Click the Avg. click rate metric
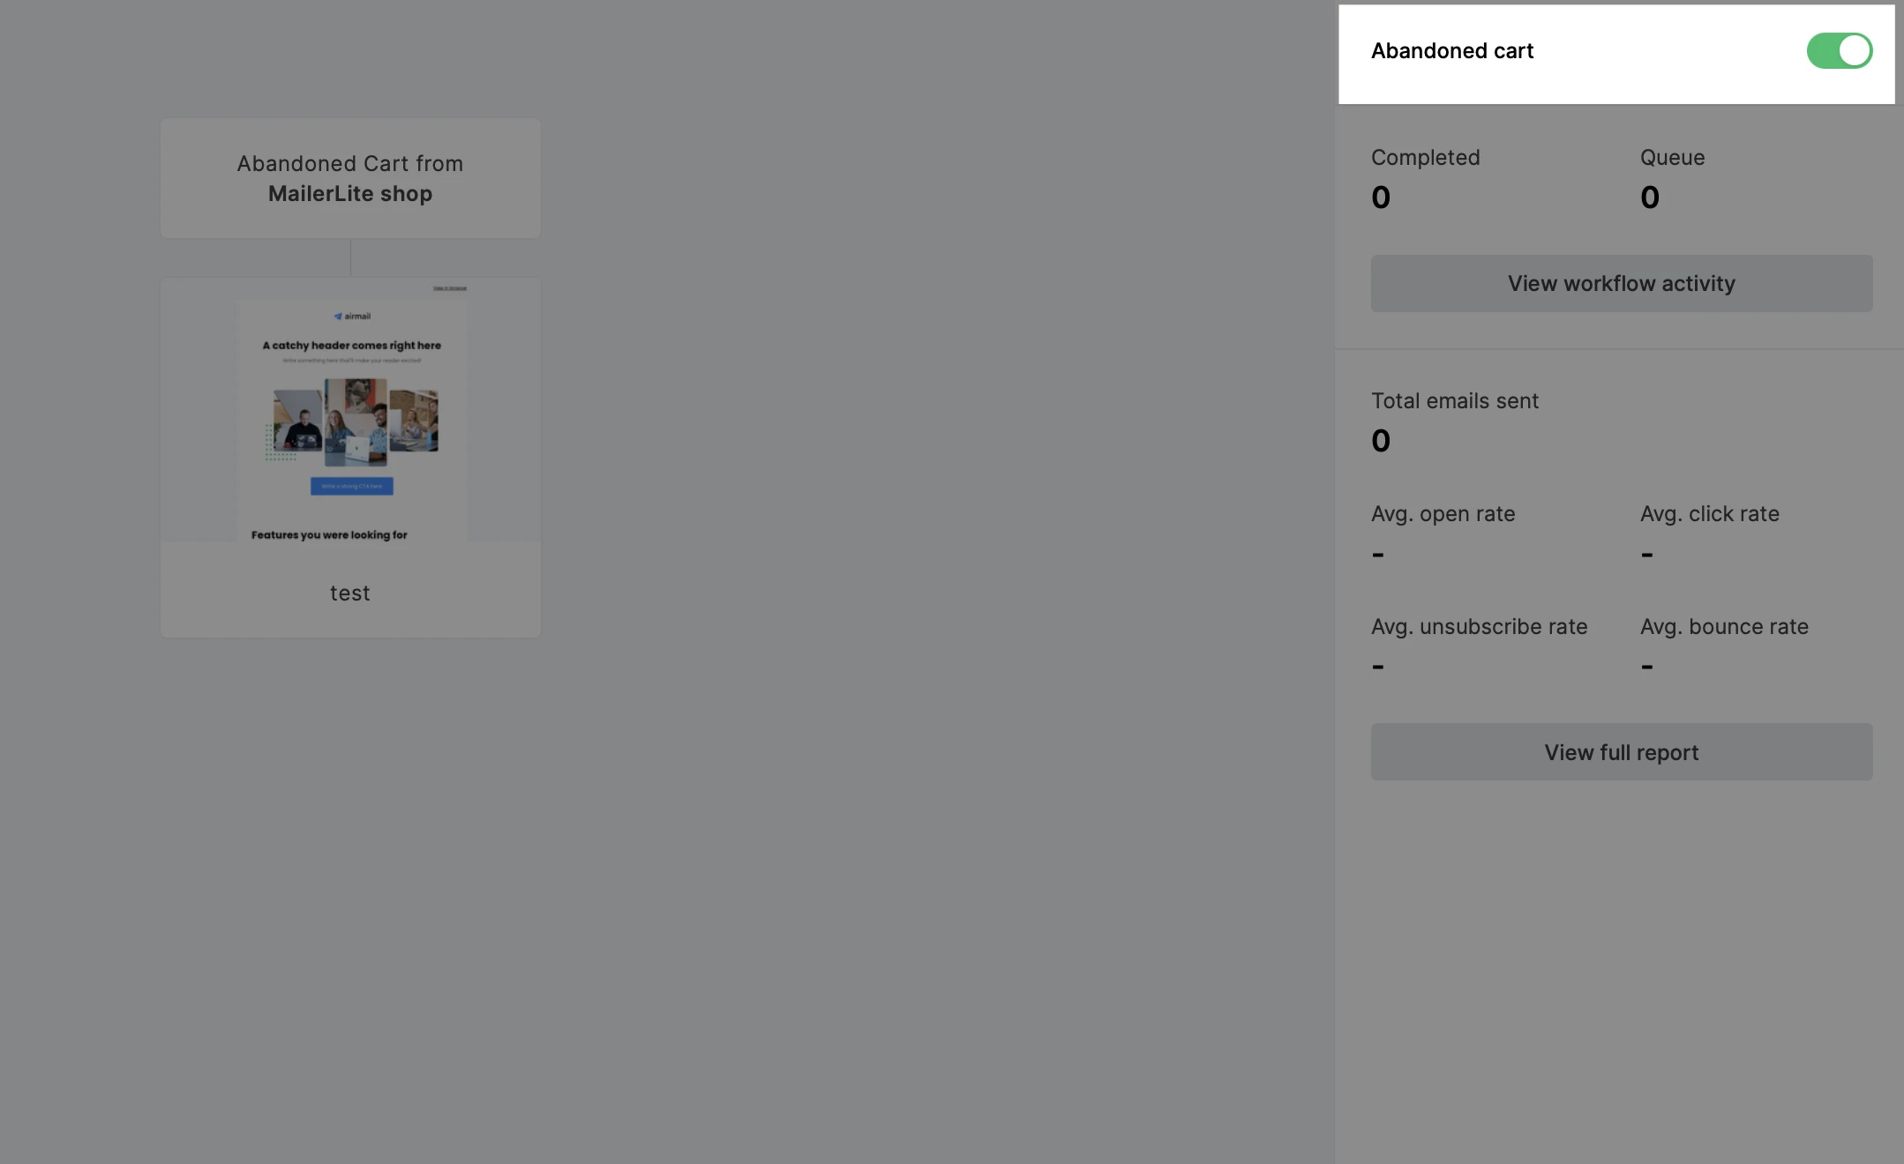The height and width of the screenshot is (1164, 1904). (x=1709, y=533)
